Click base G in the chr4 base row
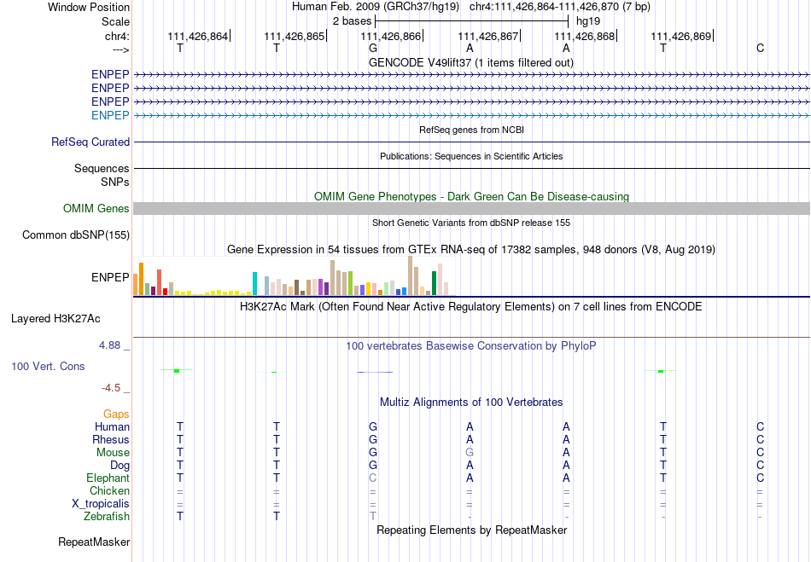This screenshot has height=562, width=811. (x=373, y=48)
